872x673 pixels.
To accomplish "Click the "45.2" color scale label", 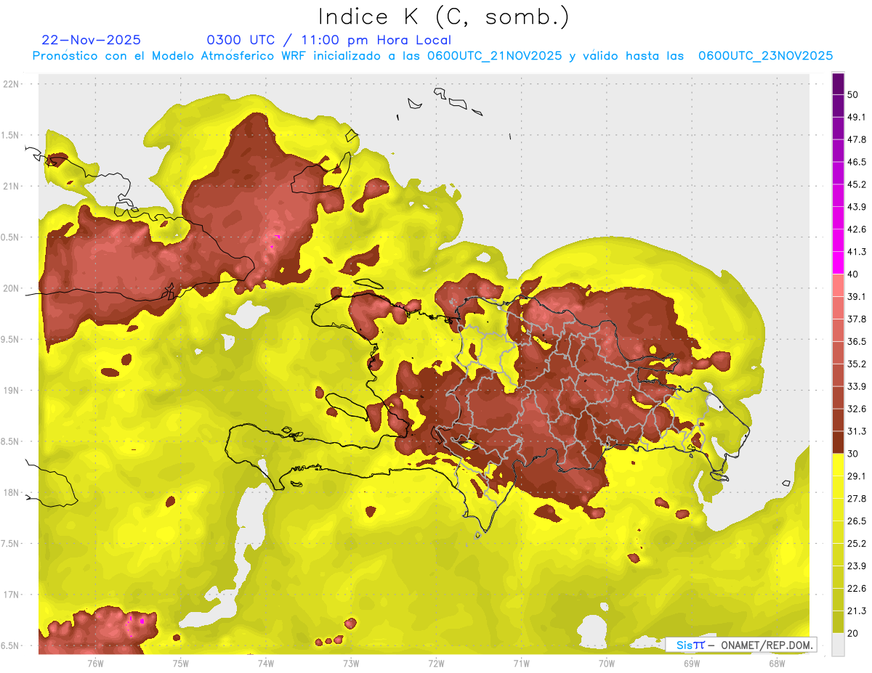I will coord(857,184).
